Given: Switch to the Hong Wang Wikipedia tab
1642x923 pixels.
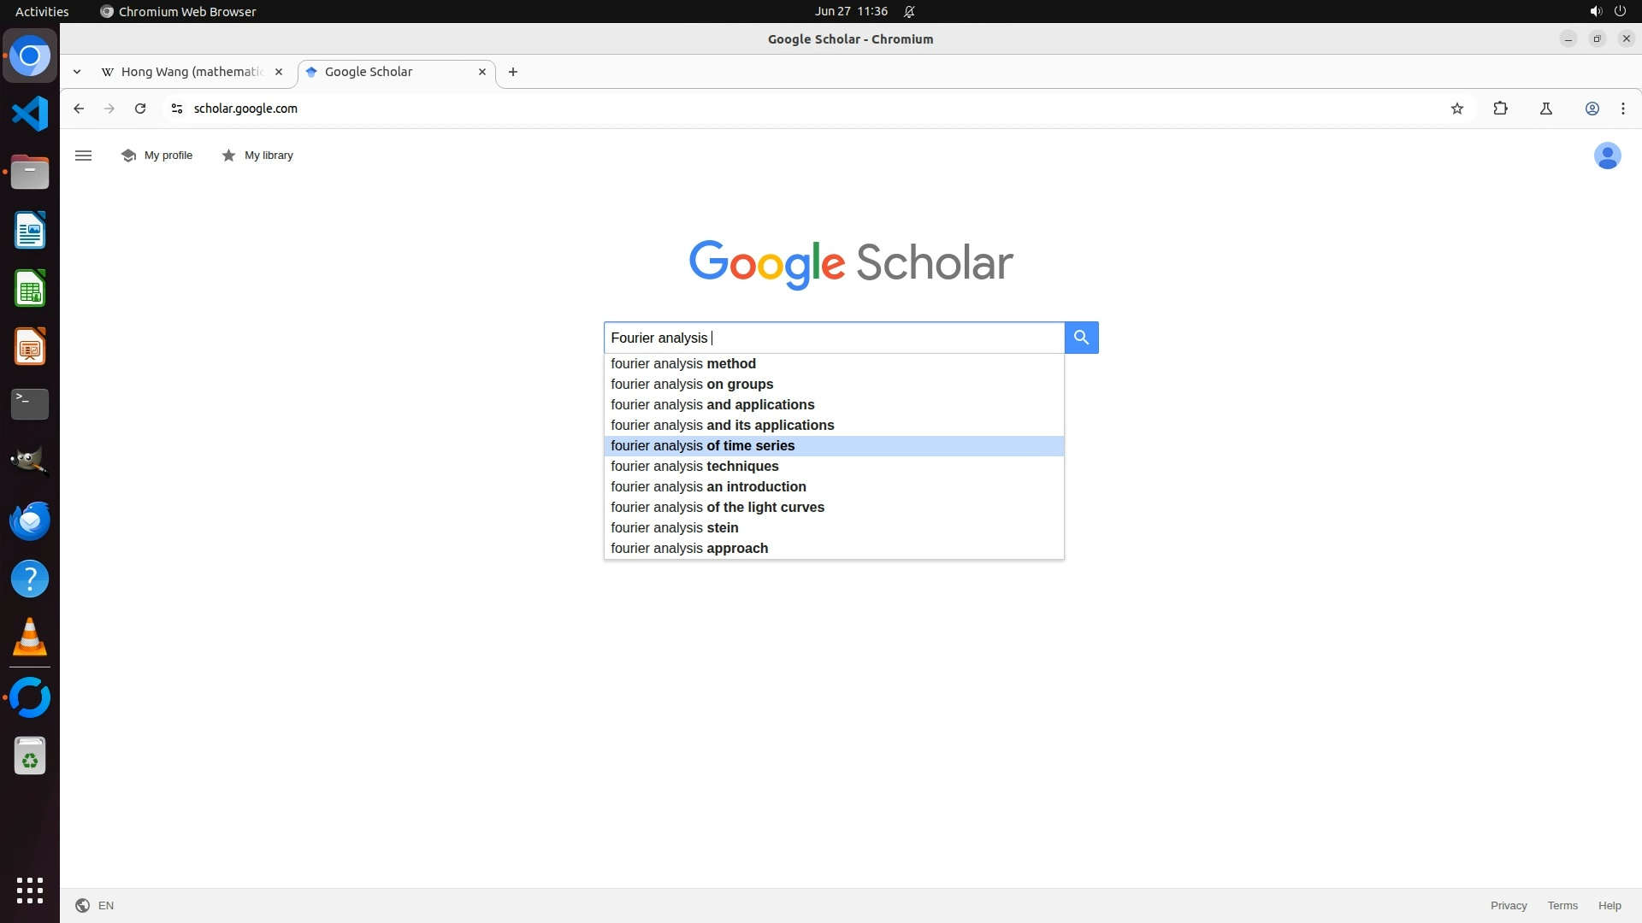Looking at the screenshot, I should (x=191, y=72).
